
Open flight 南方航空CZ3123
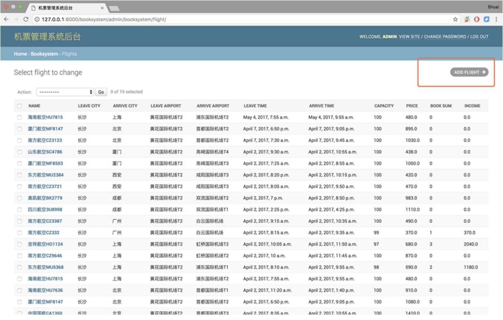tap(45, 141)
